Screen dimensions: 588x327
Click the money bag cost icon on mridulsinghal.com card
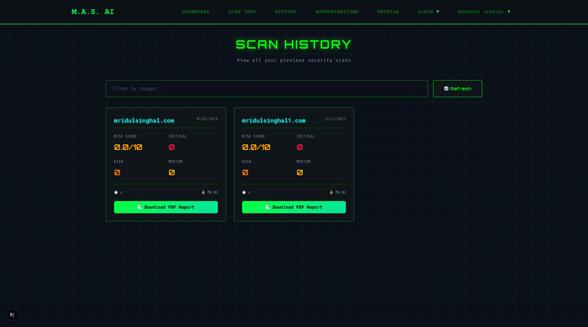pos(203,192)
